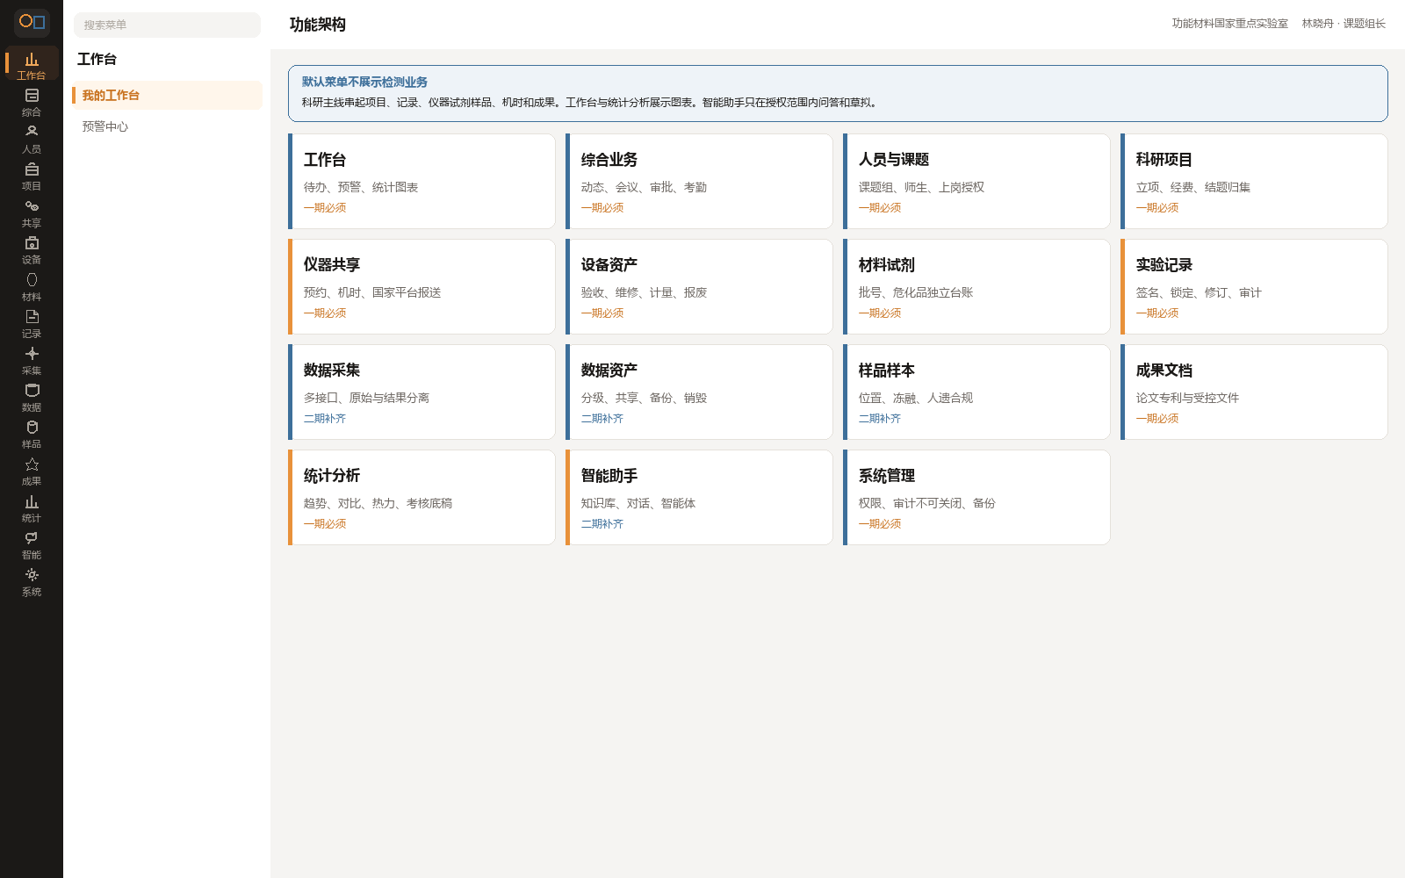Image resolution: width=1405 pixels, height=878 pixels.
Task: Open the 工作台 module card
Action: pyautogui.click(x=421, y=182)
